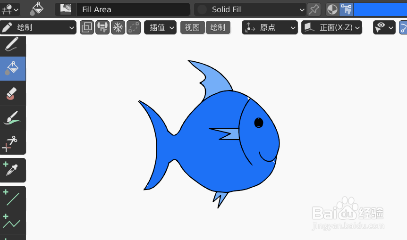Toggle the add weight data button
407x240 pixels.
(x=102, y=27)
